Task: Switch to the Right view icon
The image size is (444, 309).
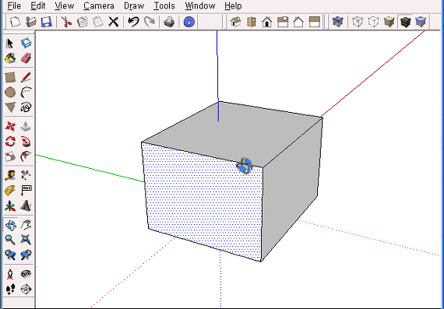Action: [x=283, y=22]
